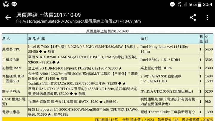Tap the 1499 subtotal value
Viewport: 215px width, 121px height.
[209, 76]
